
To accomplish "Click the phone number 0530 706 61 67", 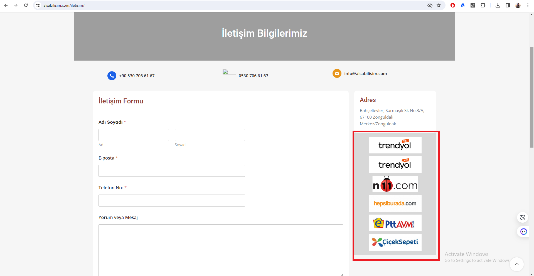I will 254,76.
